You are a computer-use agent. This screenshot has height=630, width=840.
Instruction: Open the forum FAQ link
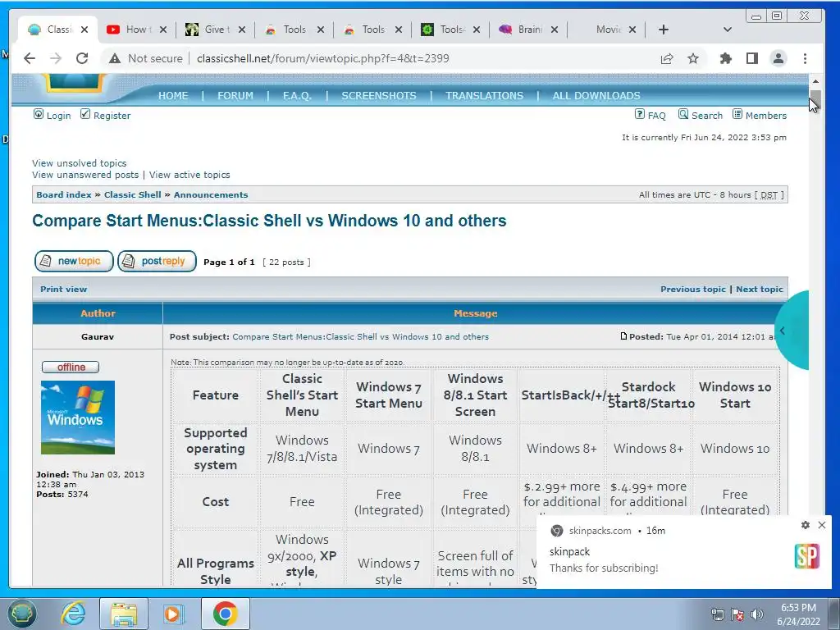click(x=657, y=115)
